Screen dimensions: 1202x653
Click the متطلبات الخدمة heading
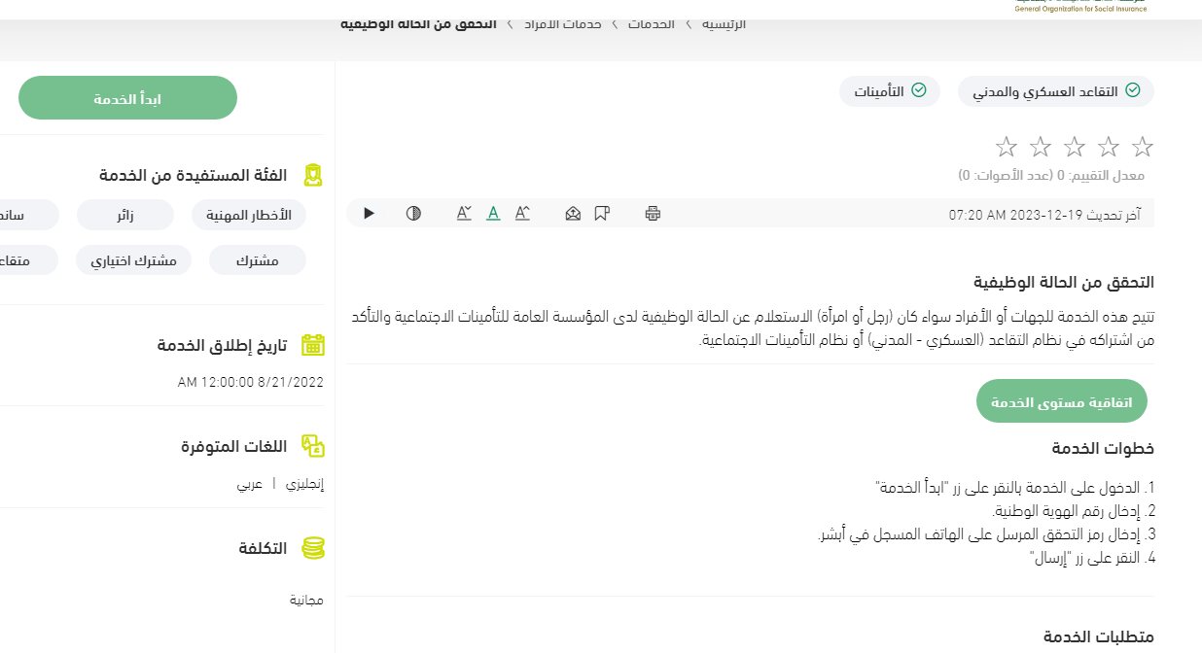coord(1099,637)
